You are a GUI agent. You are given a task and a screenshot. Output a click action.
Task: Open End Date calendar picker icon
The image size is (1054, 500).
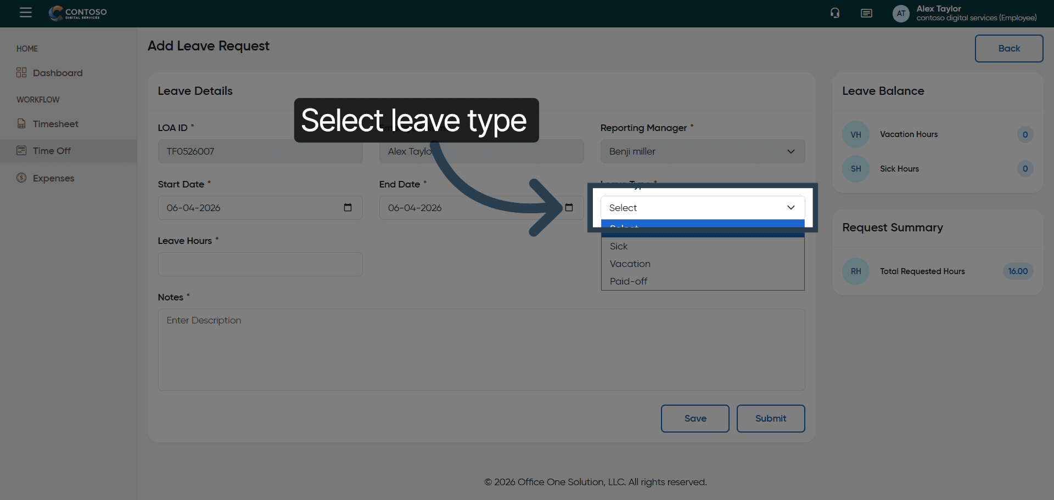[x=569, y=208]
